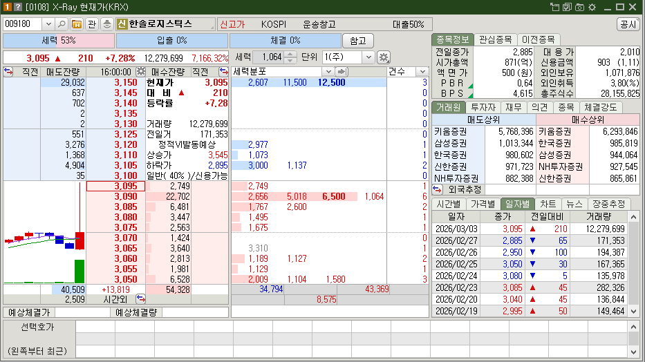Viewport: 645px width, 362px height.
Task: Click the stock search magnifier icon
Action: (62, 24)
